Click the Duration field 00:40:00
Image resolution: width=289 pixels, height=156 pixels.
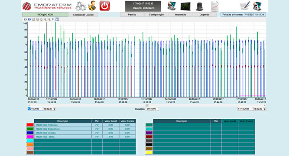(x=152, y=109)
